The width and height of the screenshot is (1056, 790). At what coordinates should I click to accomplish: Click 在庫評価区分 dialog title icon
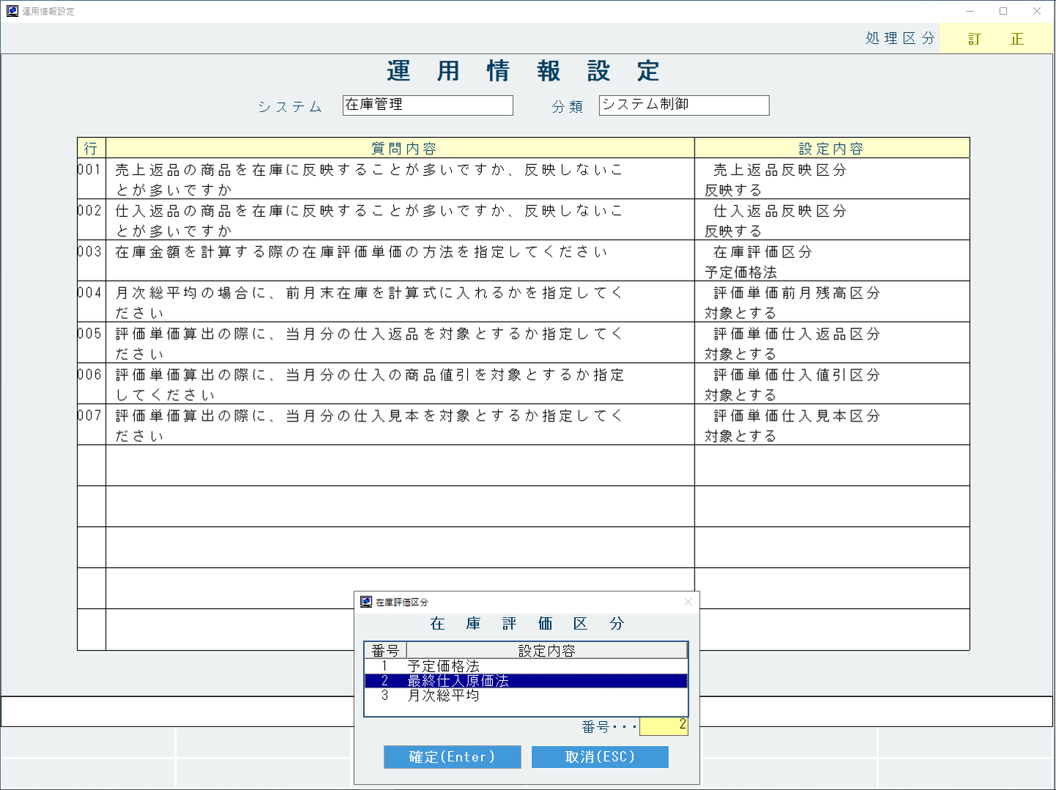point(366,602)
